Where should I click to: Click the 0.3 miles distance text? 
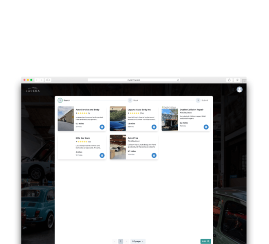click(80, 124)
